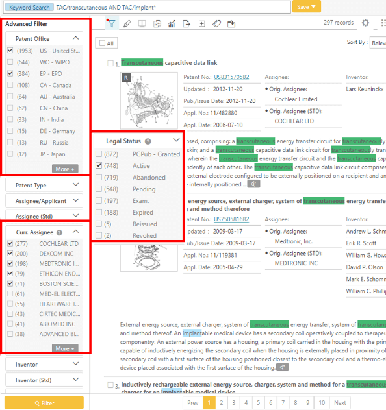The width and height of the screenshot is (386, 410).
Task: Click Legal Status help question icon
Action: click(148, 141)
